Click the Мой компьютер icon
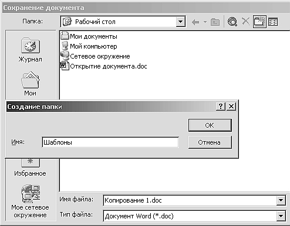 click(x=65, y=46)
